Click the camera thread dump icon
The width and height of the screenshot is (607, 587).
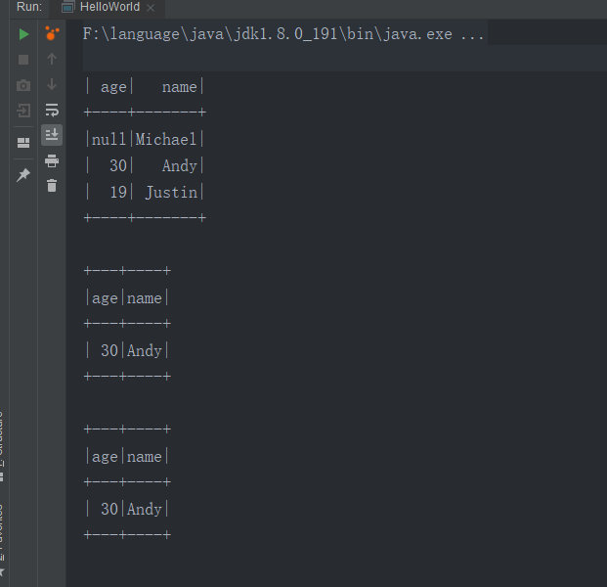pyautogui.click(x=23, y=85)
